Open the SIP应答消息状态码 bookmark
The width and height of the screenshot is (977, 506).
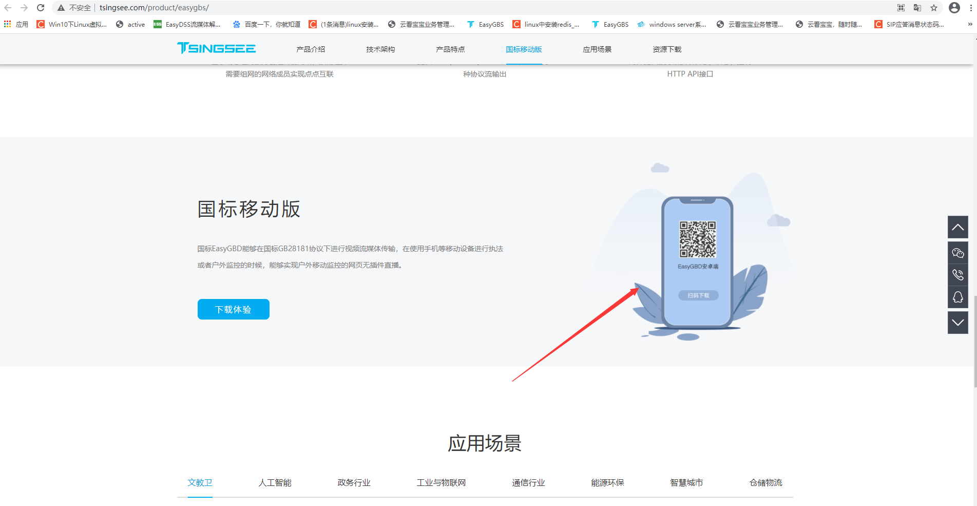[x=909, y=24]
